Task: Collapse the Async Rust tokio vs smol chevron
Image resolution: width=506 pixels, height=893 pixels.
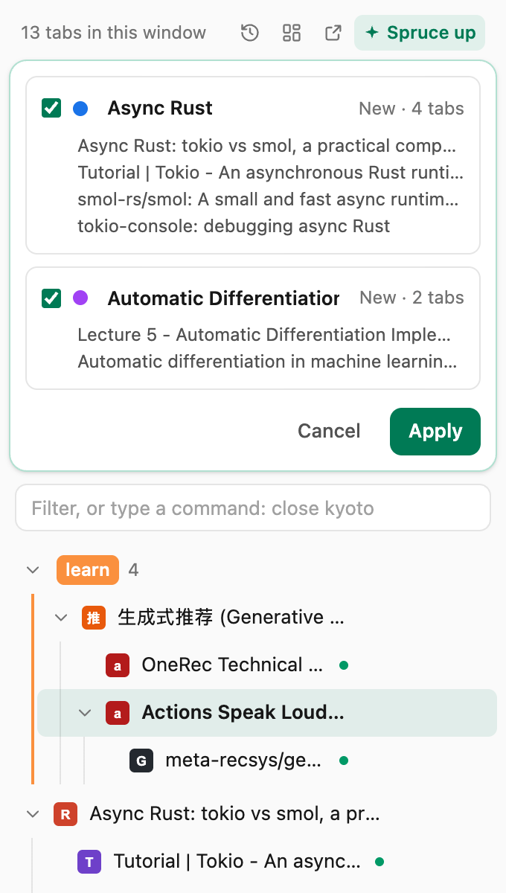Action: point(33,814)
